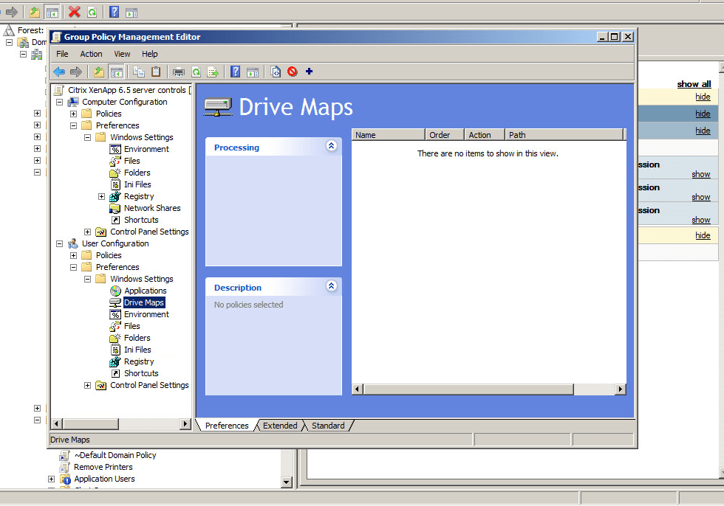
Task: Click the Copy icon in the editor toolbar
Action: [x=138, y=72]
